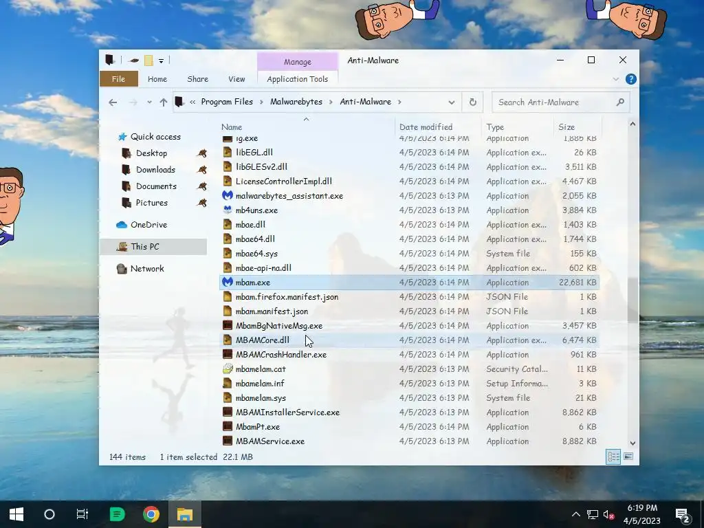Click the scrollbar up arrow

tap(632, 124)
